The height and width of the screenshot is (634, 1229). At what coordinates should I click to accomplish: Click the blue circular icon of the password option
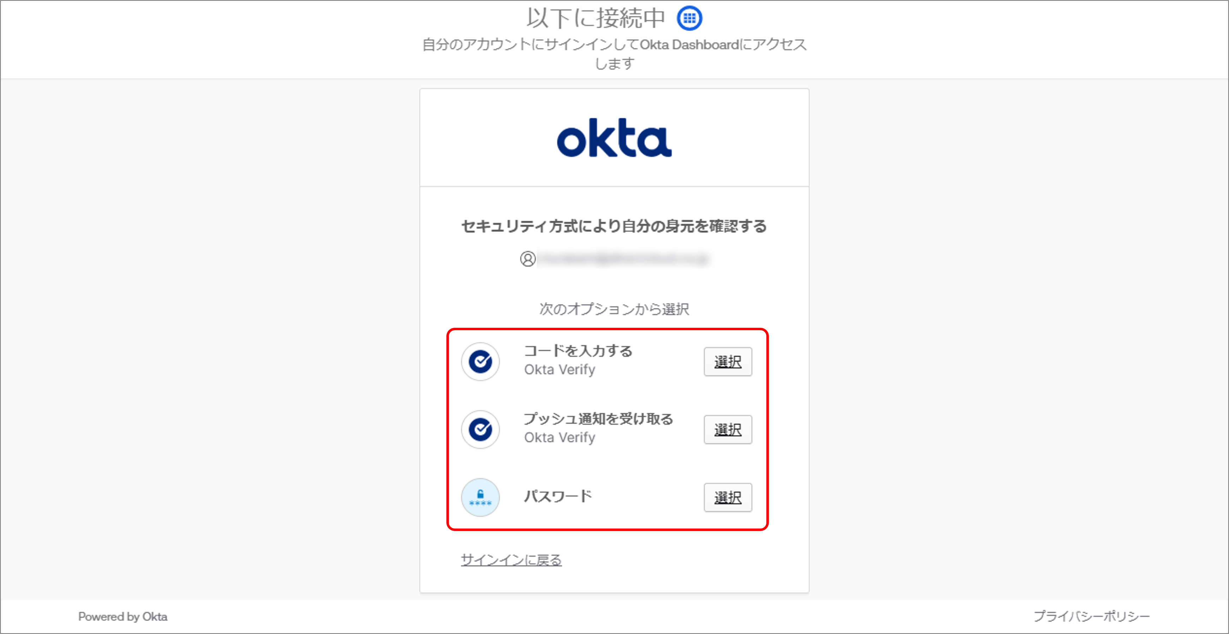(480, 497)
